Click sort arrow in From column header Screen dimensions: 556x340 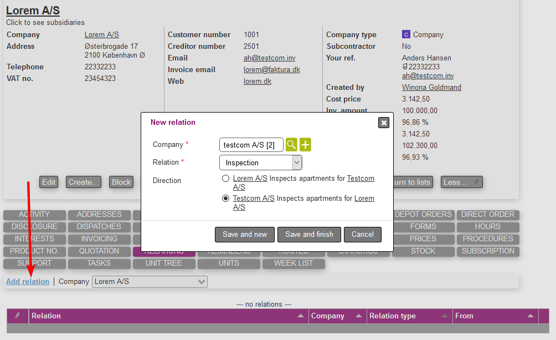coord(530,316)
